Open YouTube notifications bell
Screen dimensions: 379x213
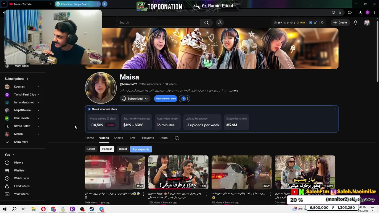tap(356, 22)
